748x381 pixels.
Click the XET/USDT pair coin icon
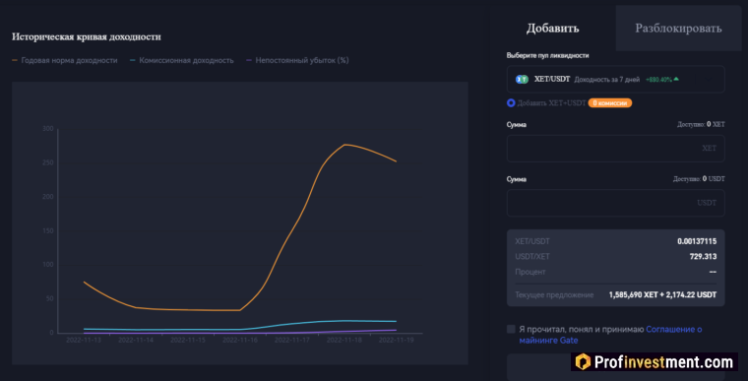point(522,80)
